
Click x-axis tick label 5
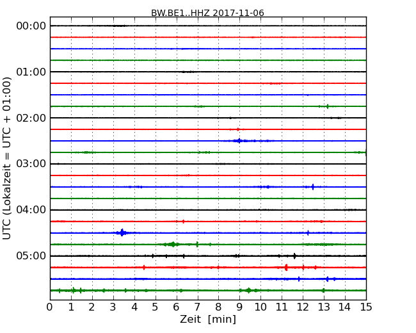click(156, 307)
